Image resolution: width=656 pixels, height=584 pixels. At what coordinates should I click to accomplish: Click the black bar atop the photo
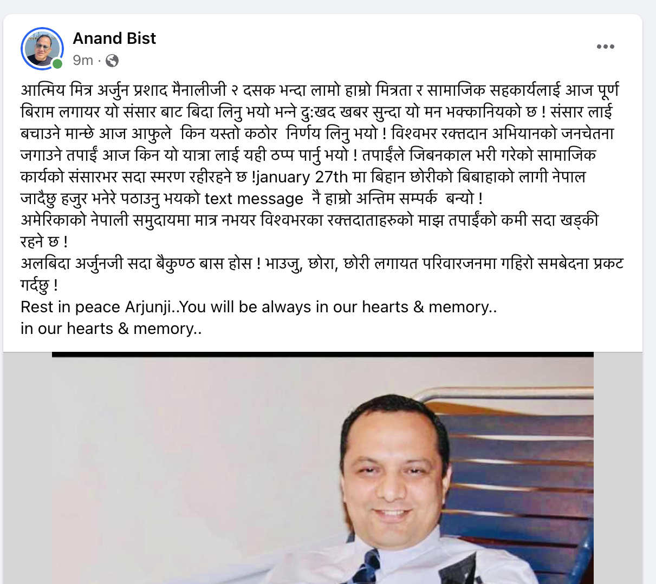pos(322,355)
